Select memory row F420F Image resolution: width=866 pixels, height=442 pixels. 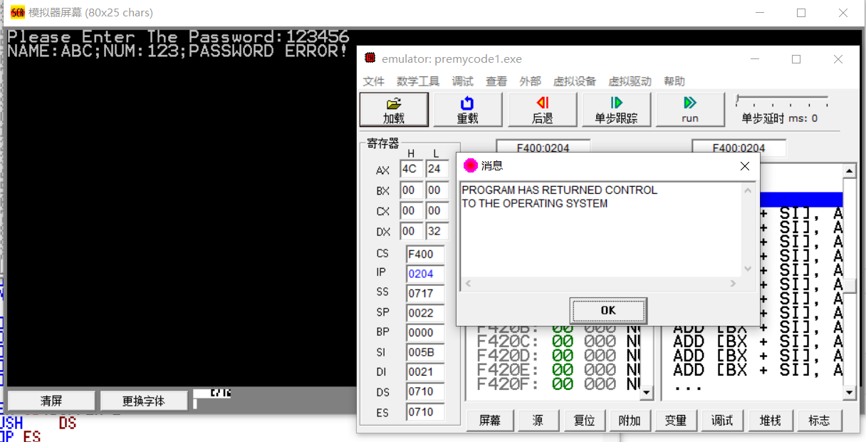click(x=558, y=384)
